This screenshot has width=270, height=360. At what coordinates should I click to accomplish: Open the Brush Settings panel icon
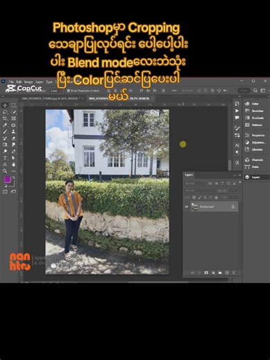pyautogui.click(x=237, y=128)
